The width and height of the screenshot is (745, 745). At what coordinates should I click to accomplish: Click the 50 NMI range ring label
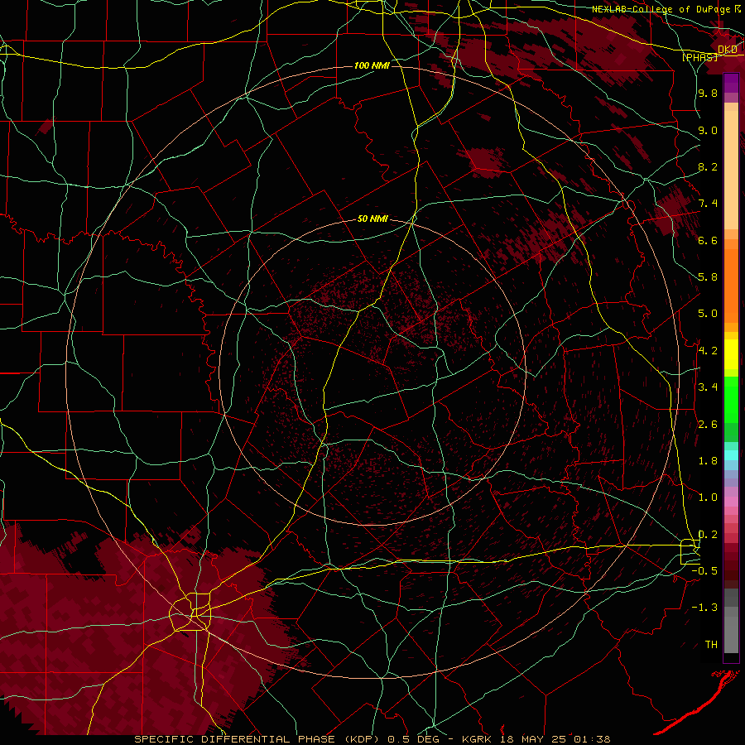[x=372, y=219]
